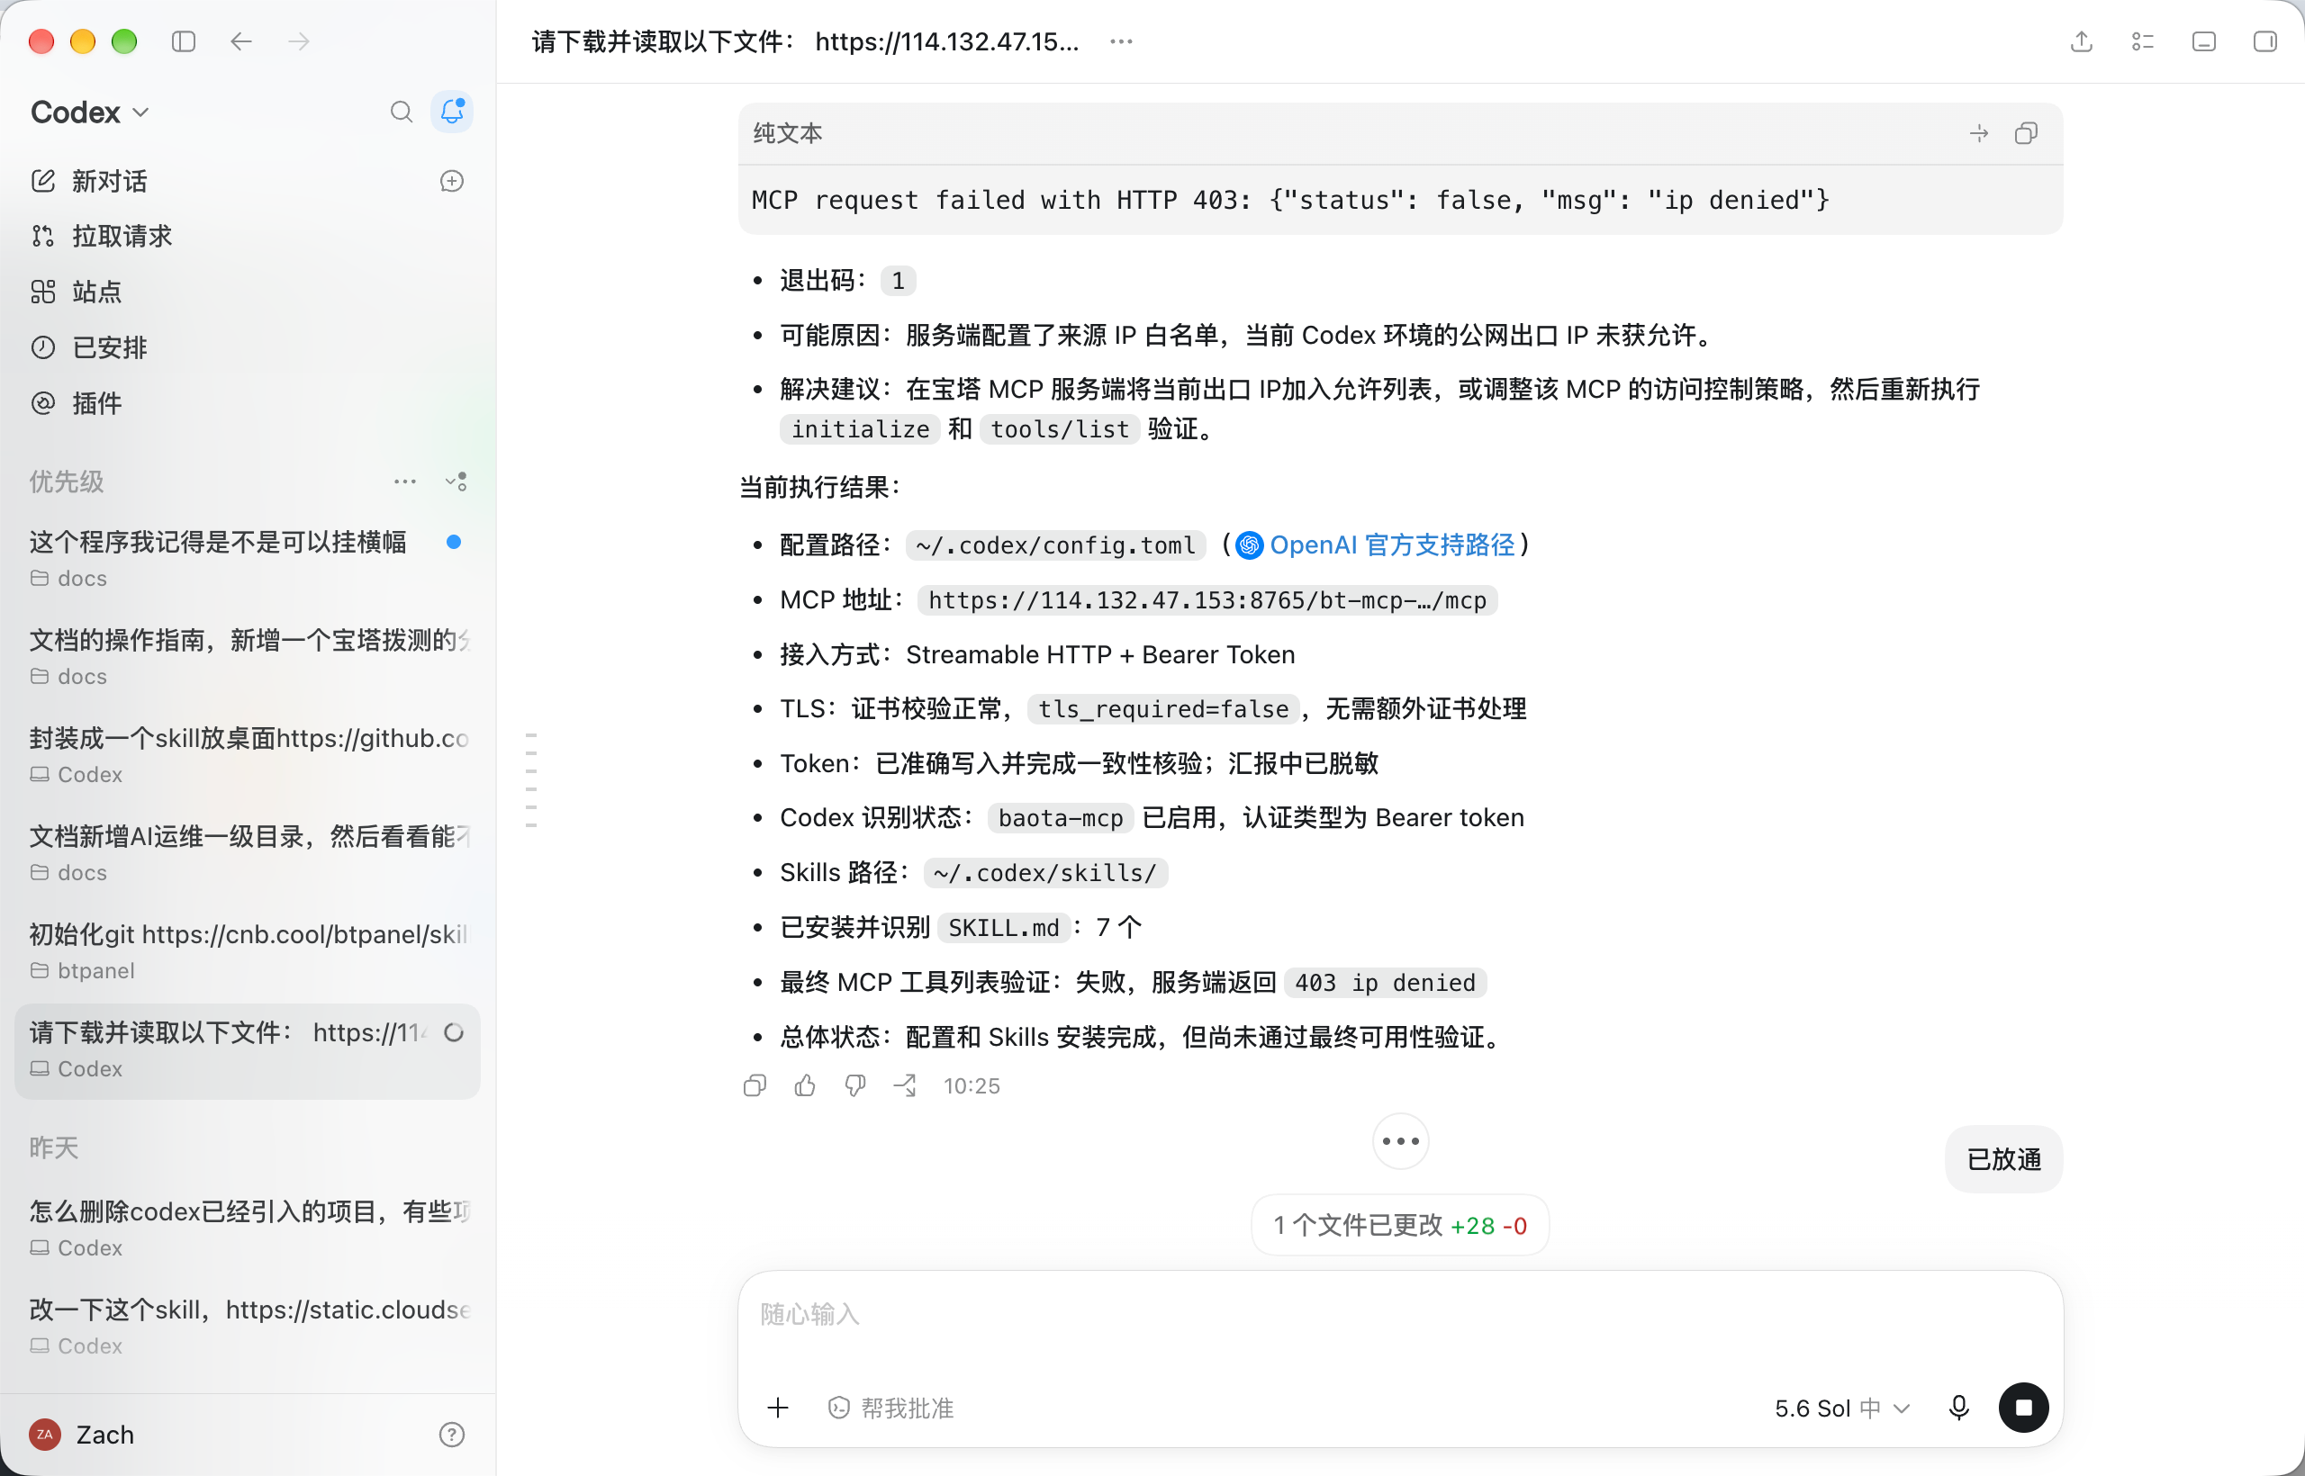Open the Zach user profile
2305x1476 pixels.
[83, 1435]
